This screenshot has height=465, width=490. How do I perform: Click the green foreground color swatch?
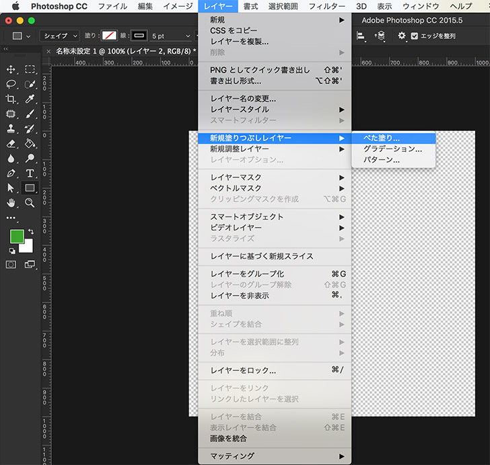[x=17, y=237]
